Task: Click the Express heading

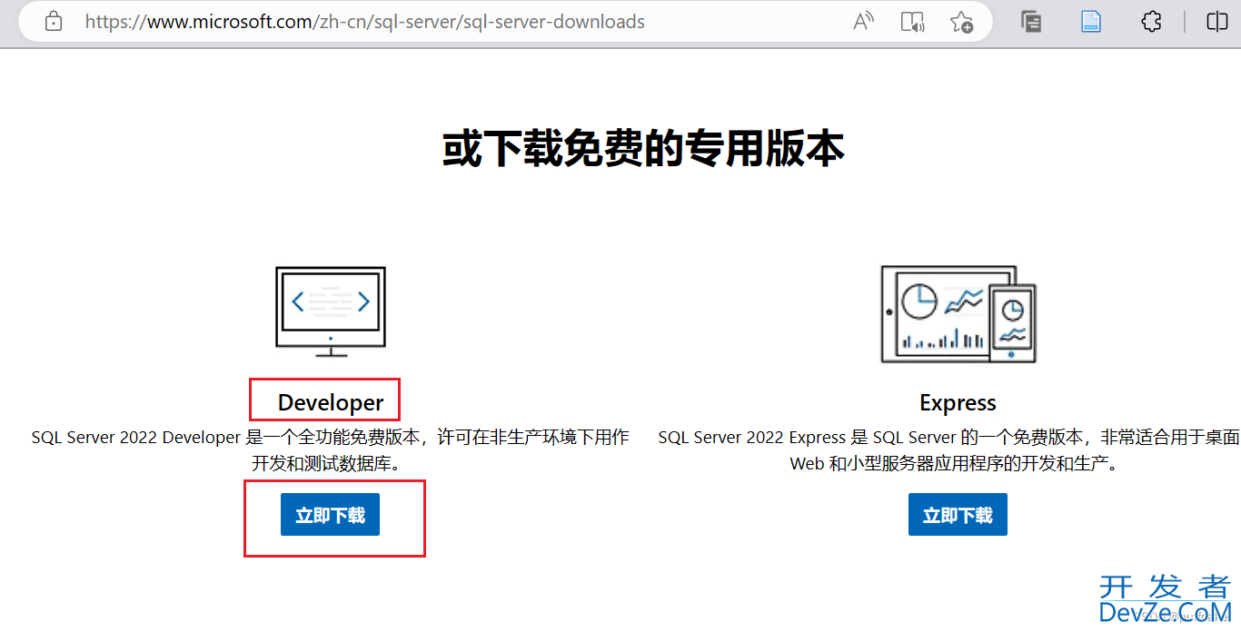Action: click(x=958, y=403)
